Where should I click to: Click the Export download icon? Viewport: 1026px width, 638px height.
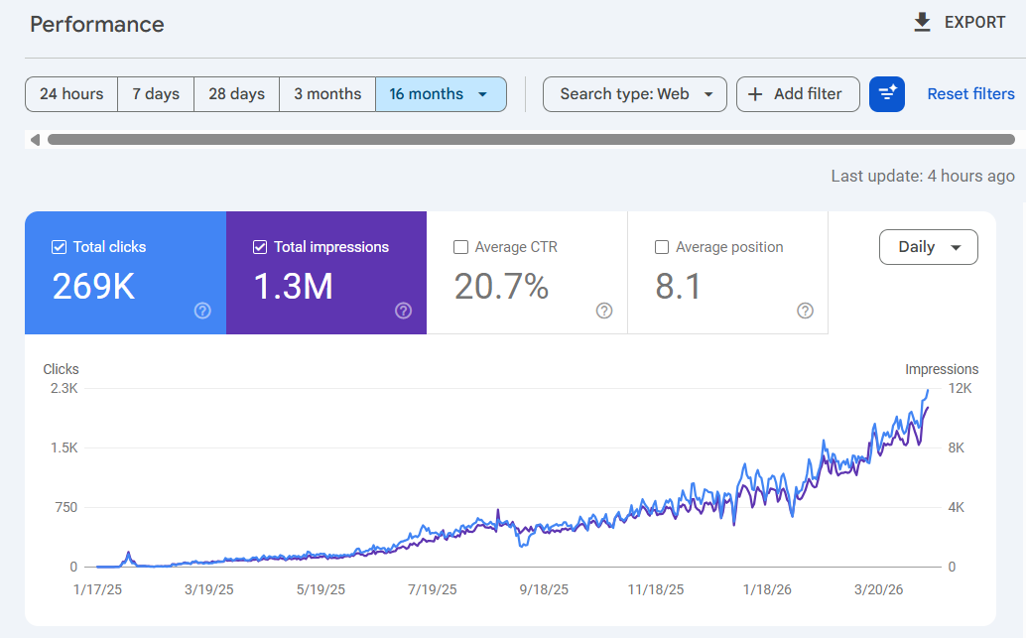tap(922, 23)
